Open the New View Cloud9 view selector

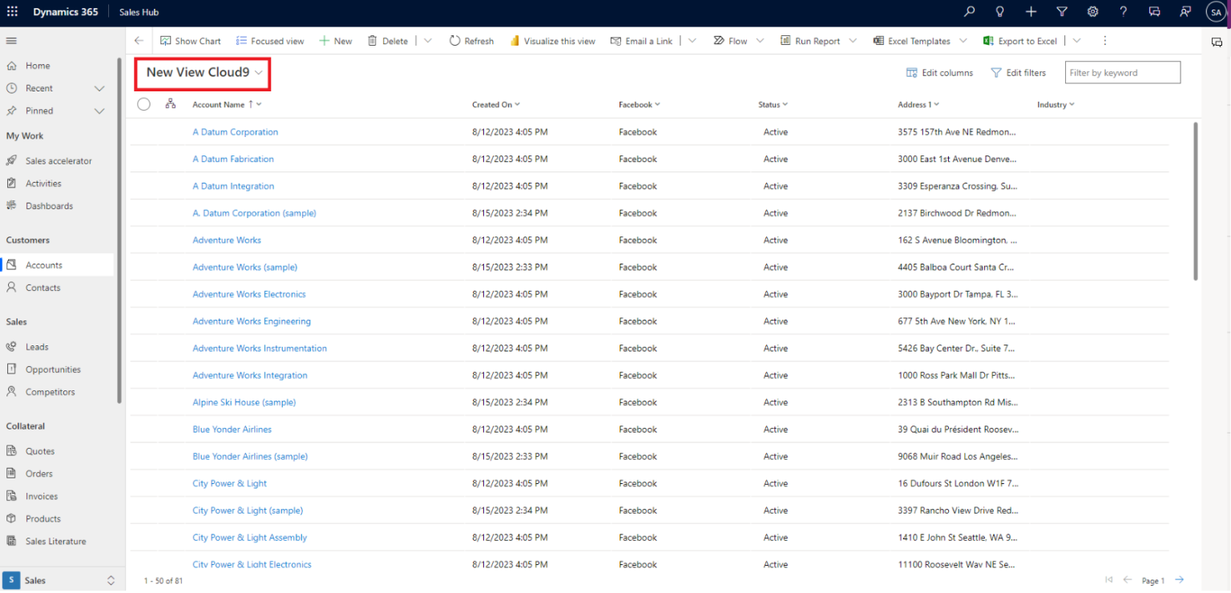point(202,74)
